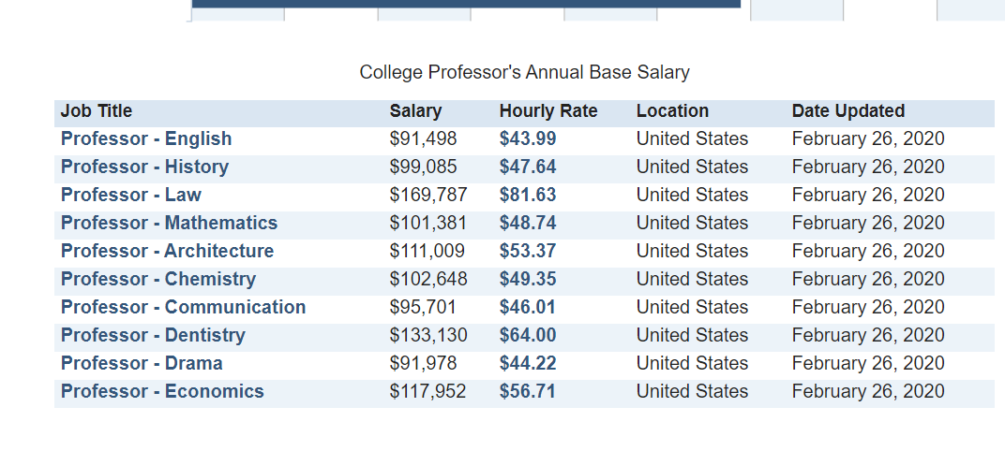Open the Professor - History job link
This screenshot has width=1005, height=451.
(145, 167)
